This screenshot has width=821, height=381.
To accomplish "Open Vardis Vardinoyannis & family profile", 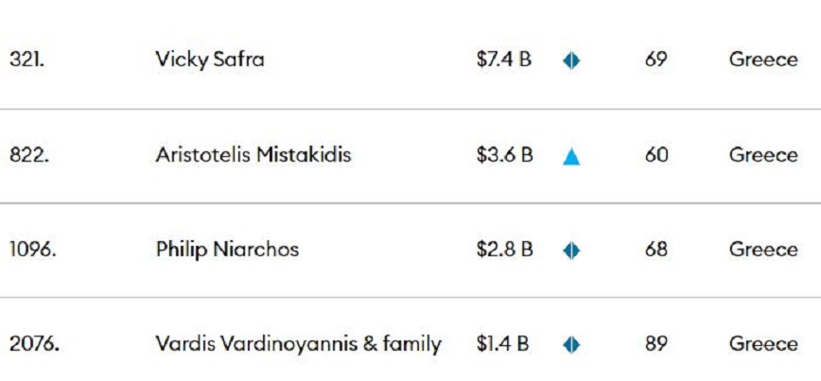I will click(x=298, y=344).
